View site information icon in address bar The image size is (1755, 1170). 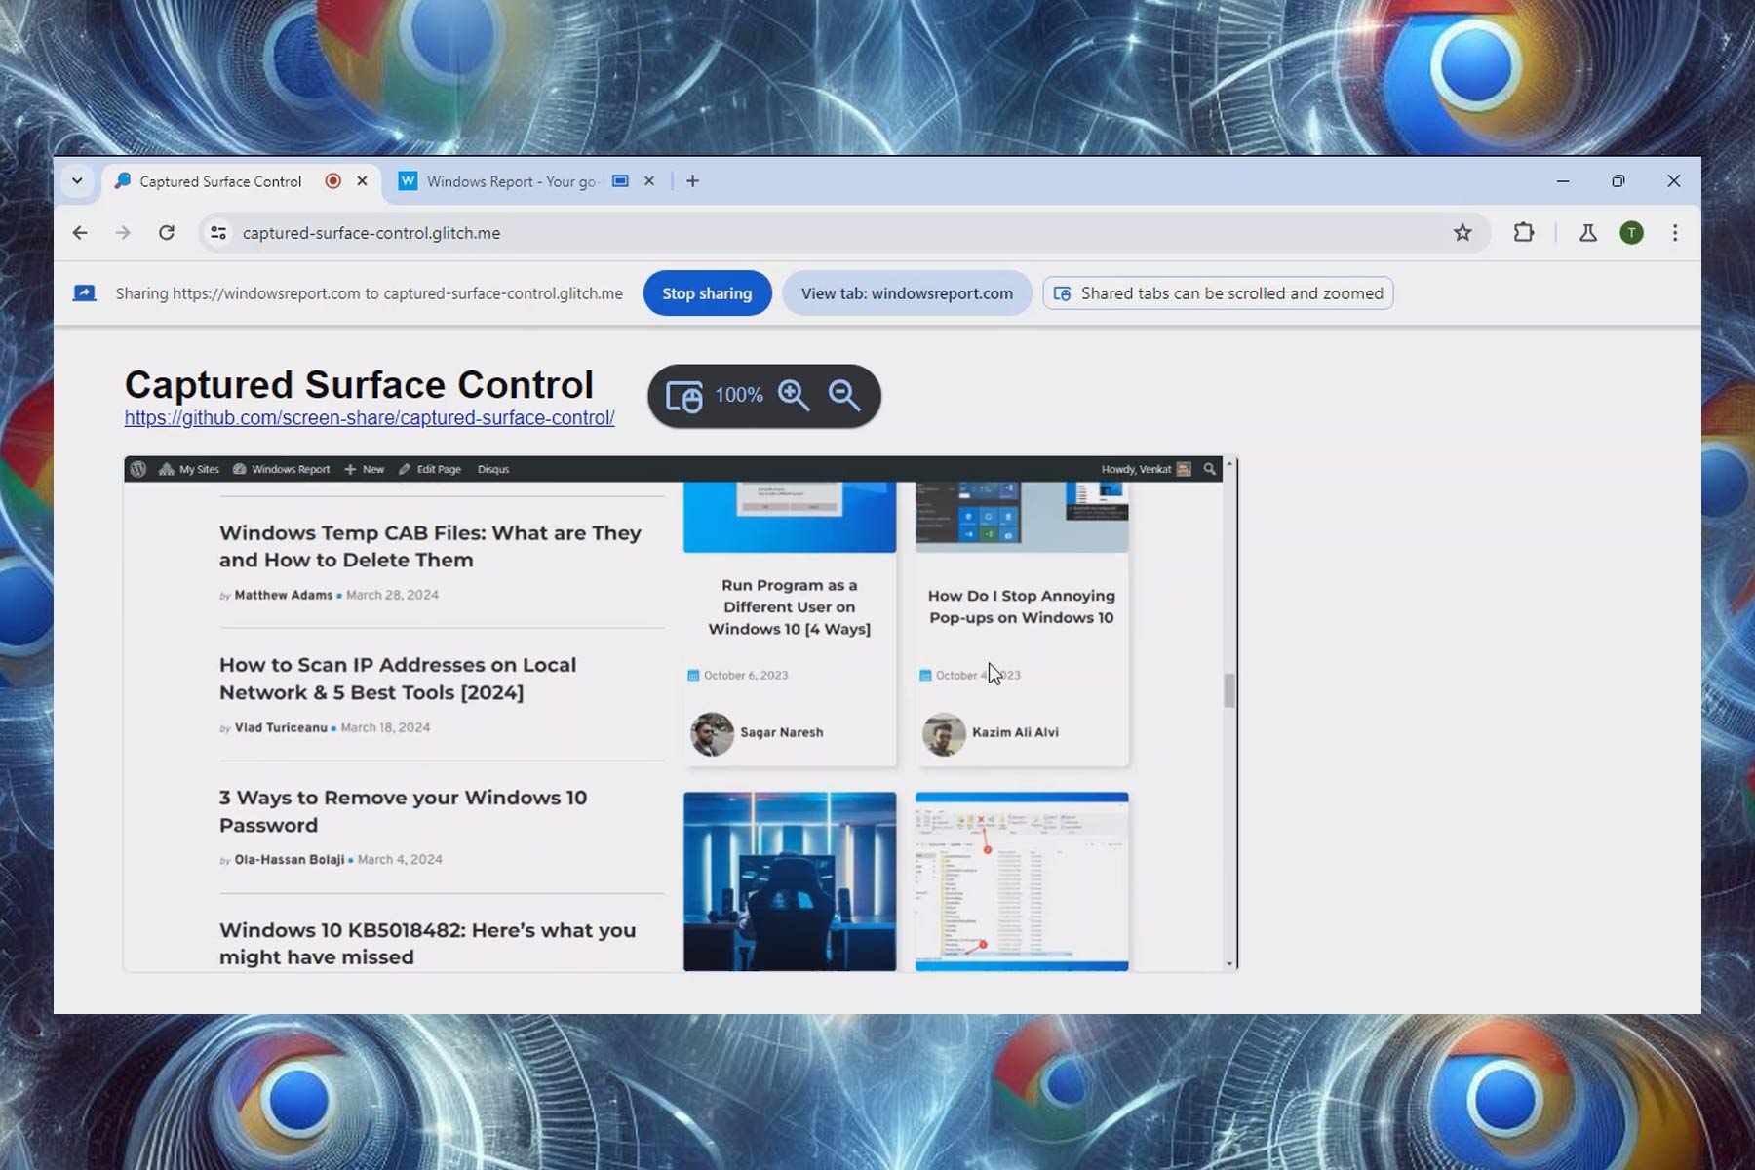[218, 233]
